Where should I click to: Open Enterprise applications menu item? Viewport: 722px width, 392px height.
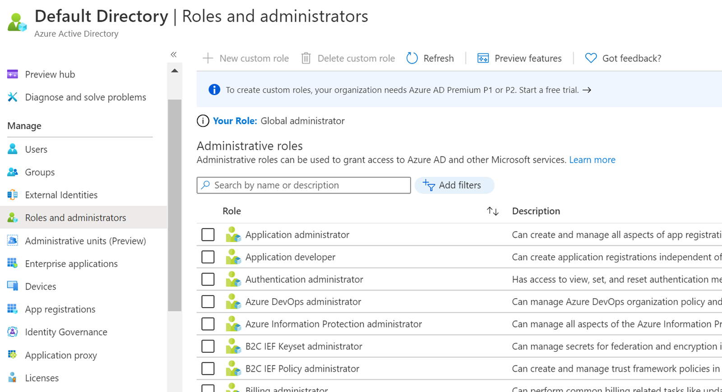pyautogui.click(x=71, y=263)
